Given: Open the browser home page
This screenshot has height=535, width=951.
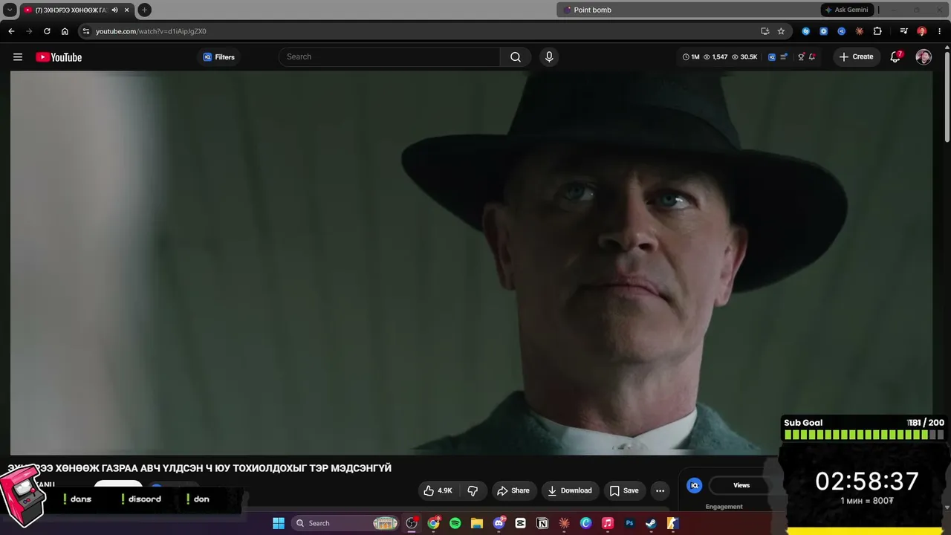Looking at the screenshot, I should (x=65, y=31).
